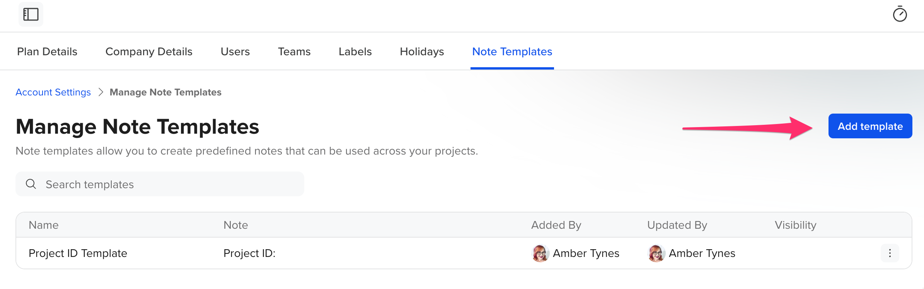The image size is (924, 289).
Task: Click the breadcrumb chevron separator
Action: (x=101, y=92)
